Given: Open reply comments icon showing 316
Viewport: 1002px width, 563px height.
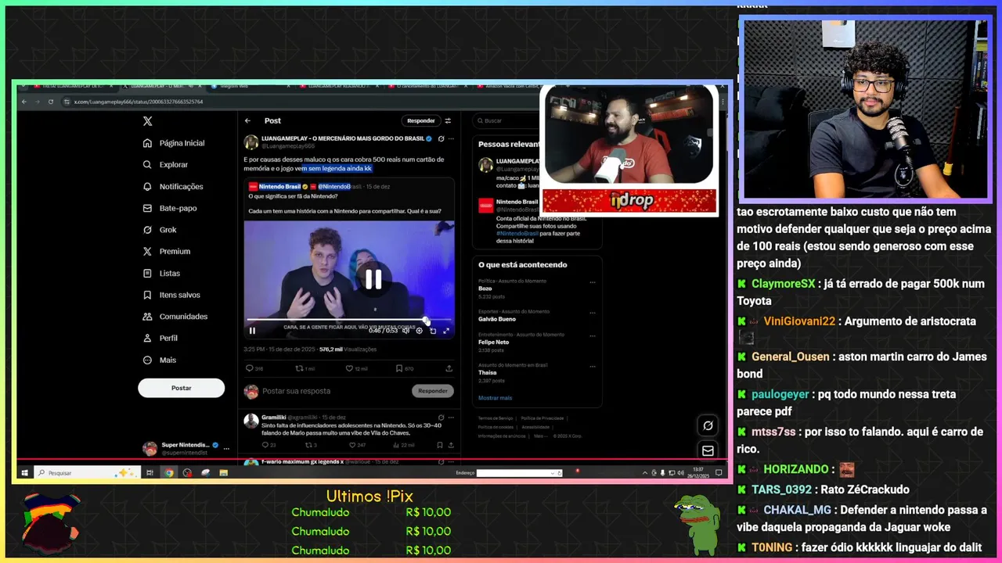Looking at the screenshot, I should (x=250, y=368).
